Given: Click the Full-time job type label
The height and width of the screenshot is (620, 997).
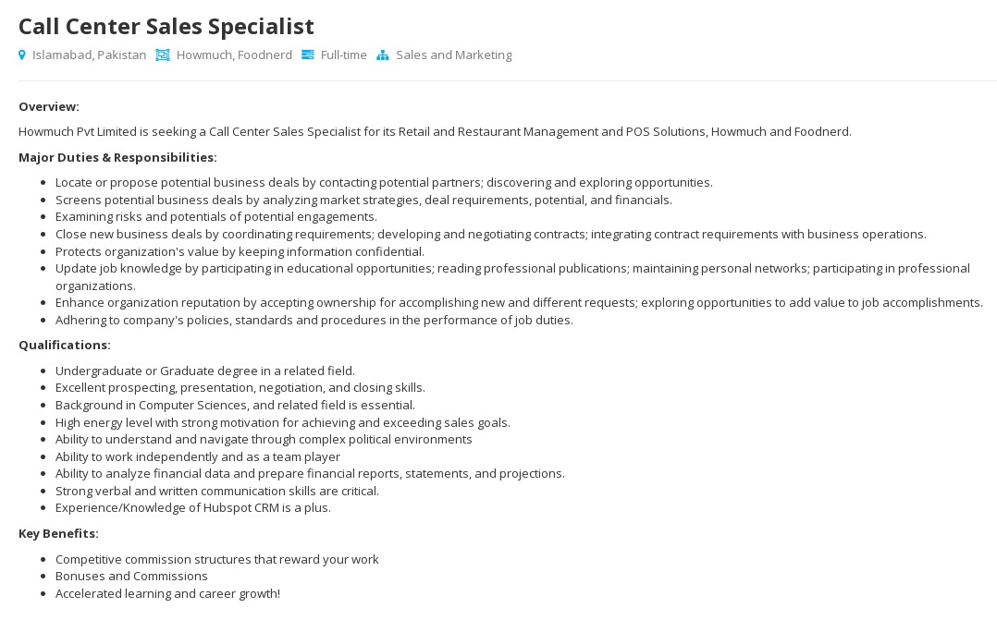Looking at the screenshot, I should tap(343, 55).
